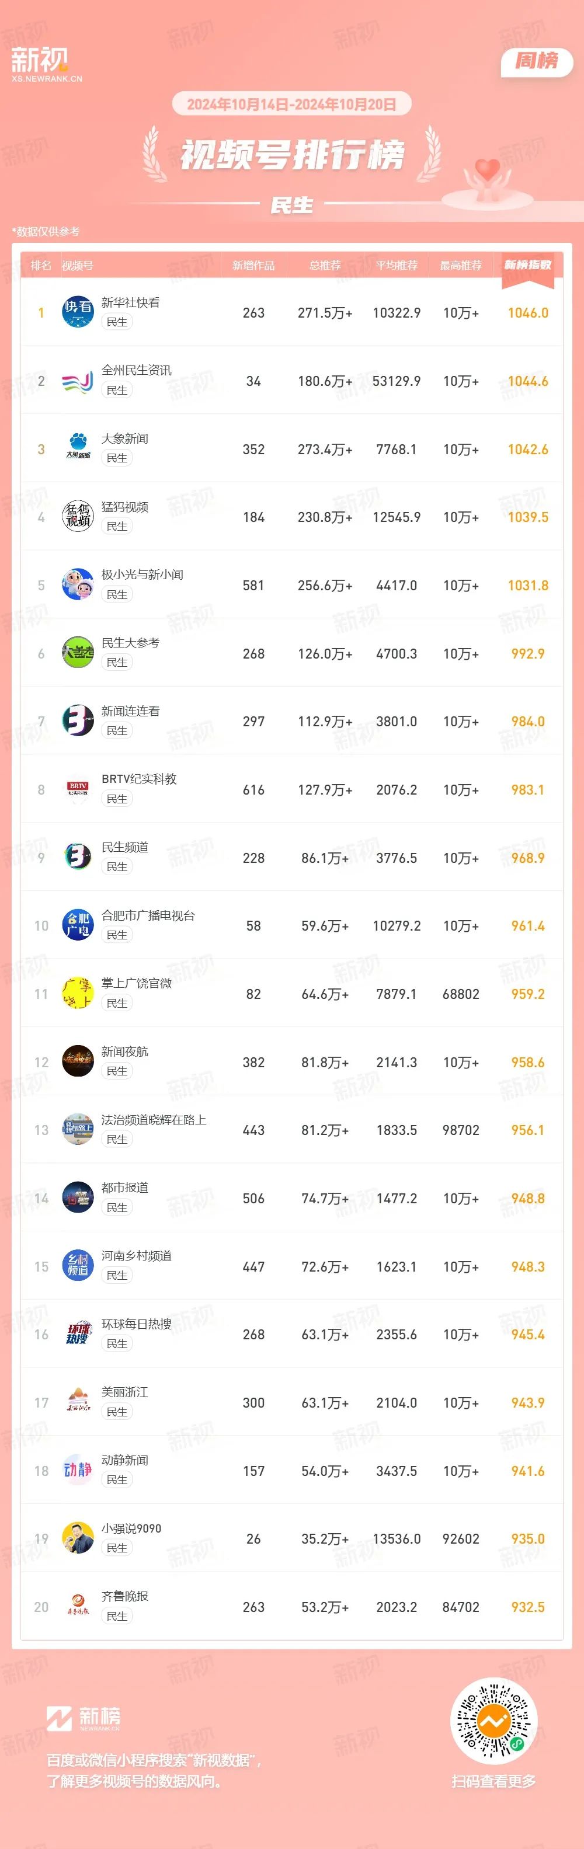Sort by the 总推荐 column header
The width and height of the screenshot is (584, 1849).
click(x=325, y=266)
